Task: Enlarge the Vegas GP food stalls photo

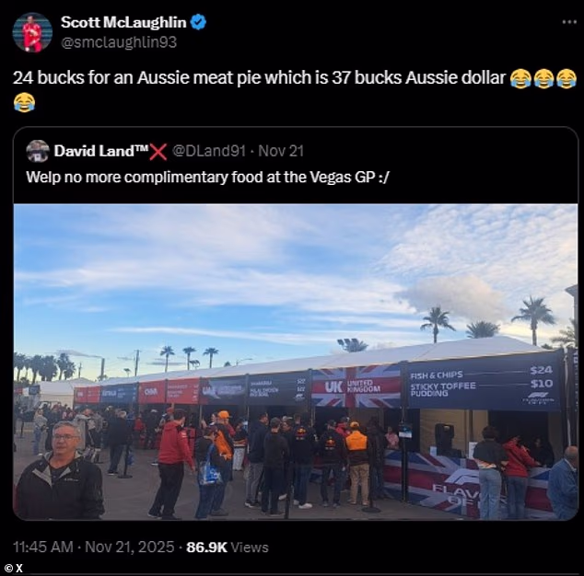Action: tap(296, 362)
